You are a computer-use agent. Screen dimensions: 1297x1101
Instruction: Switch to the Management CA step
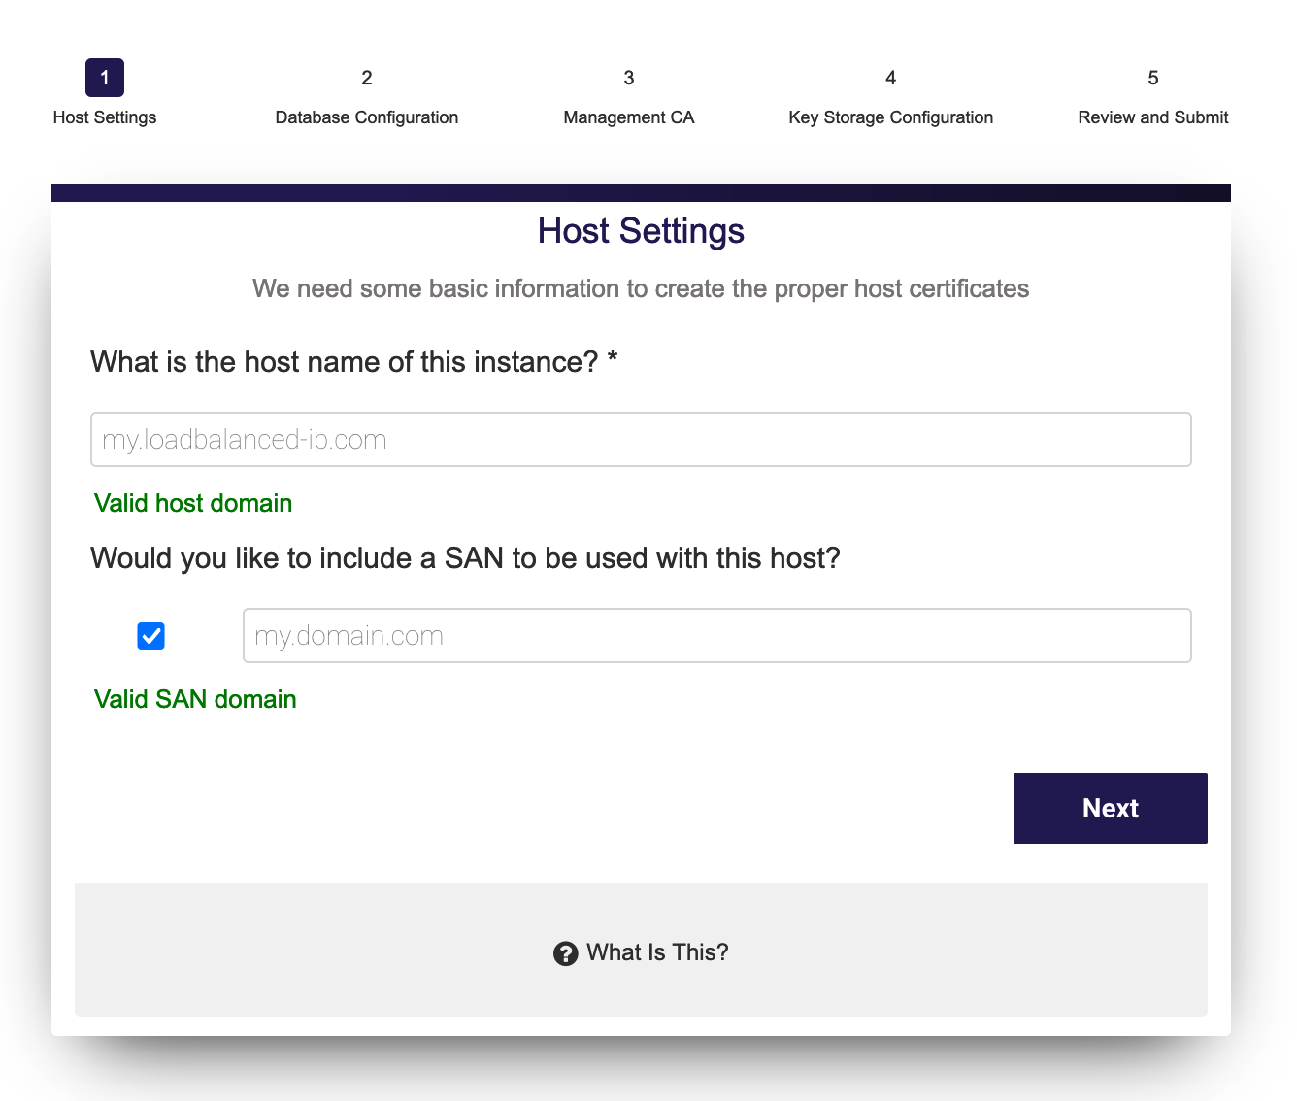pos(629,117)
